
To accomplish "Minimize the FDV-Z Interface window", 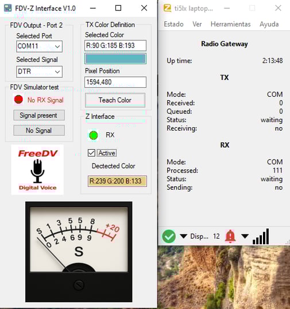I will pos(93,8).
